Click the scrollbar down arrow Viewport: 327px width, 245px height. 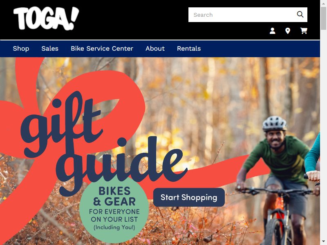(323, 242)
